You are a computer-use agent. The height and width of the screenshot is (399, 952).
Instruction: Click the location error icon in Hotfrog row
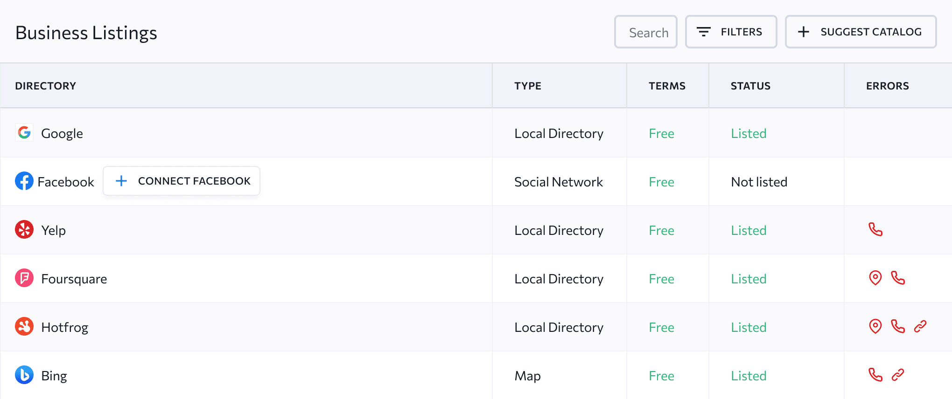pyautogui.click(x=875, y=327)
